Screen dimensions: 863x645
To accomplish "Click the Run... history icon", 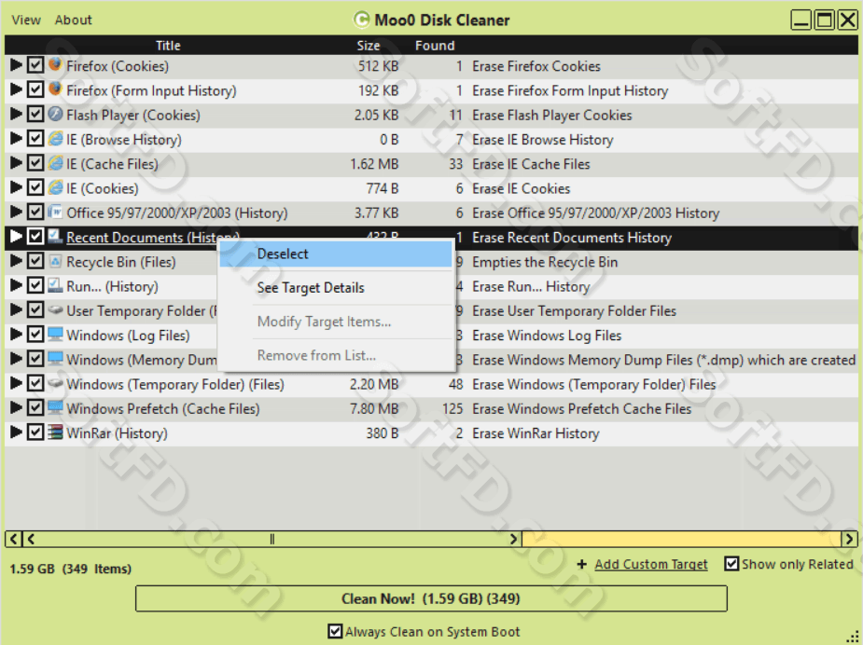I will click(x=55, y=285).
